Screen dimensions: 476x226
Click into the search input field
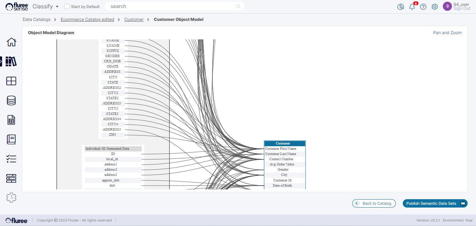tap(173, 6)
